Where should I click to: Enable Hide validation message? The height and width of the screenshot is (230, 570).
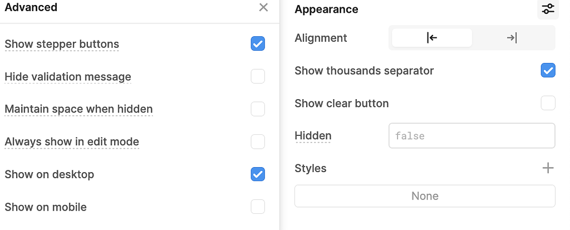pyautogui.click(x=258, y=76)
